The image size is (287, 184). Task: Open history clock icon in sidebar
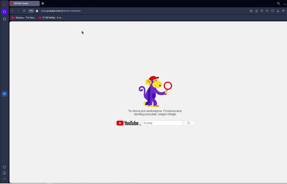point(4,173)
